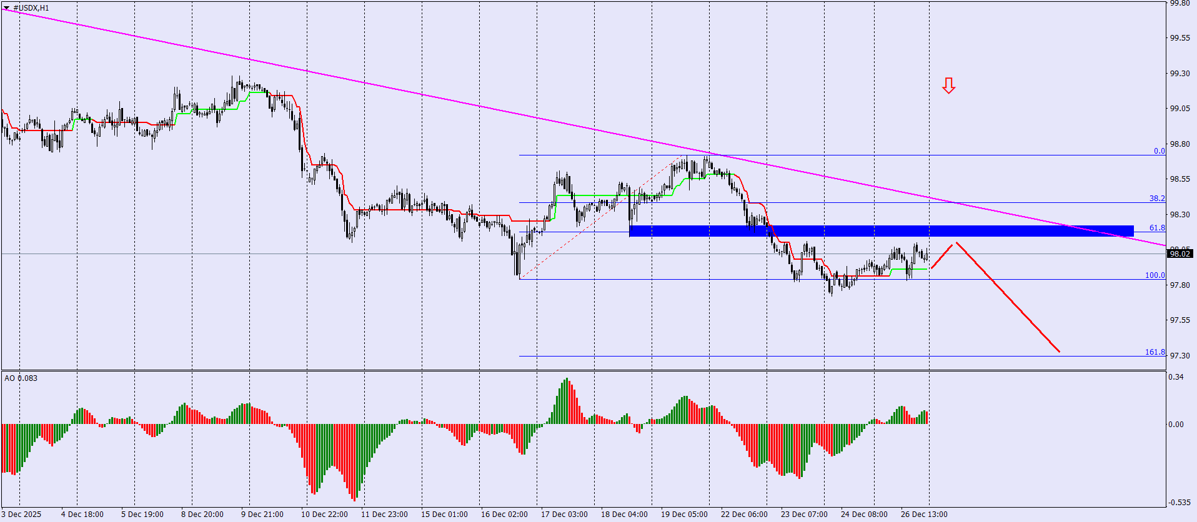Screen dimensions: 1197x522
Task: Select the red down arrow marker
Action: pyautogui.click(x=948, y=86)
